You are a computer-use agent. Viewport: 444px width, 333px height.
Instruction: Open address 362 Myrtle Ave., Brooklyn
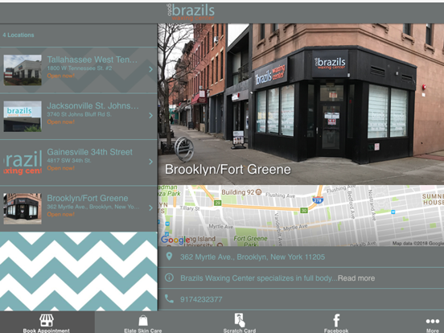253,257
